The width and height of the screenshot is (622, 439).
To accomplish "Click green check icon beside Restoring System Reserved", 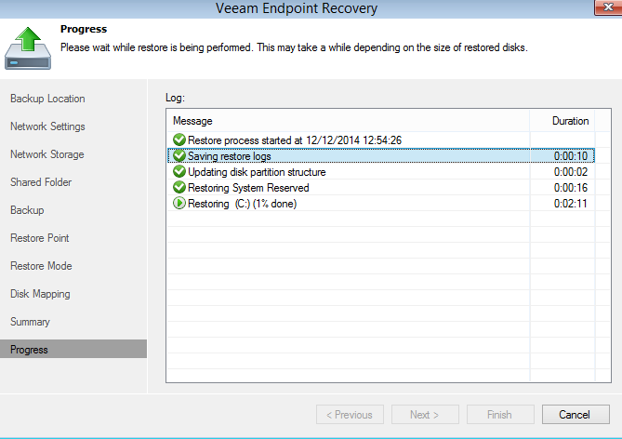I will (x=179, y=187).
